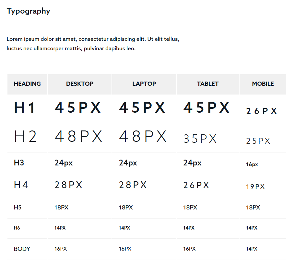The height and width of the screenshot is (270, 295).
Task: Click the H1 row label
Action: pyautogui.click(x=24, y=107)
